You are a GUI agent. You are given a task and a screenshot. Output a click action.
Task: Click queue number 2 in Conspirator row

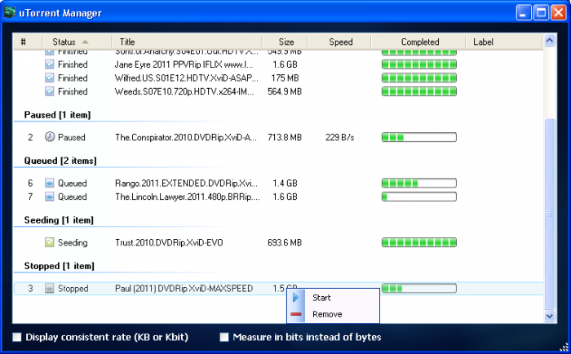pos(30,137)
